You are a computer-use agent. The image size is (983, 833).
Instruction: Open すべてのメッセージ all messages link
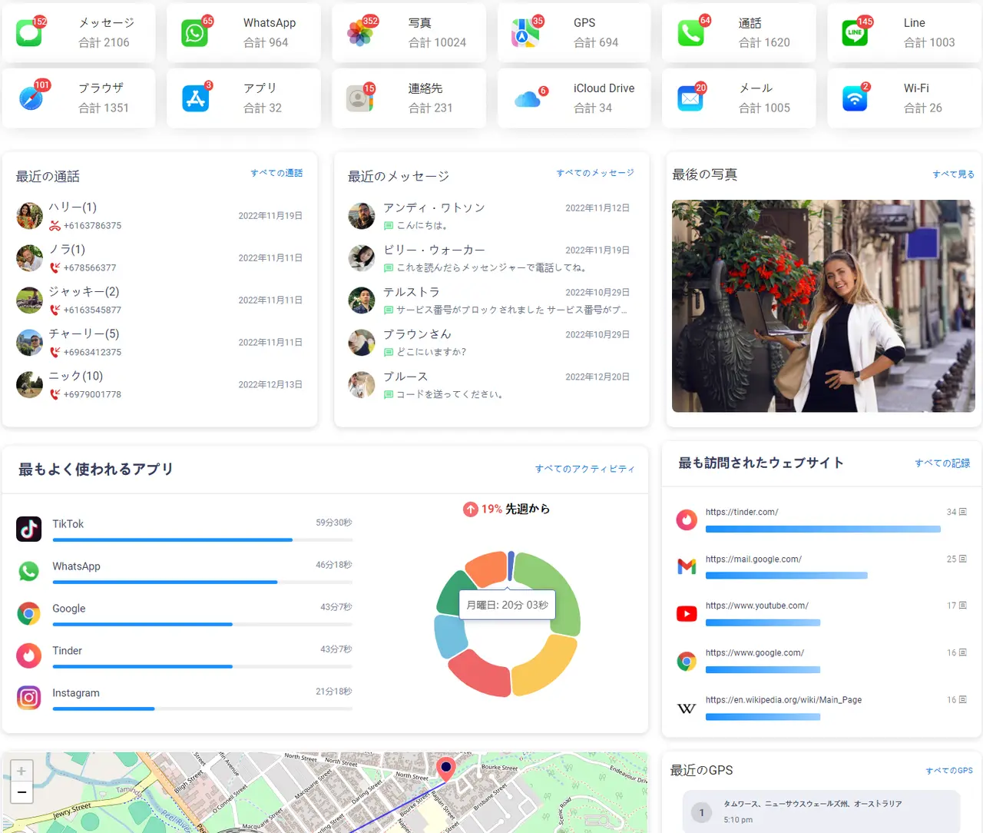coord(595,173)
